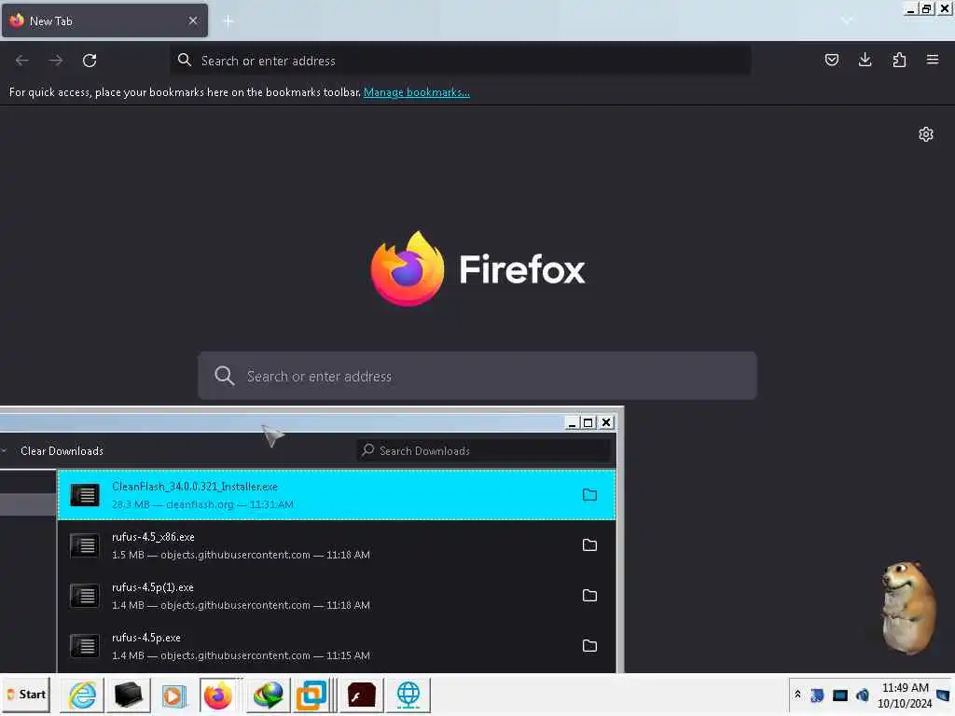Screen dimensions: 955x716
Task: Click the rufus-4.5p.exe file icon
Action: (85, 646)
